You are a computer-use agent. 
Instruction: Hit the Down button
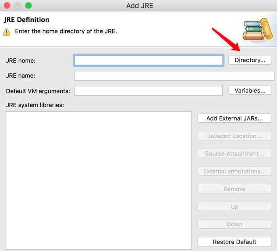(234, 224)
